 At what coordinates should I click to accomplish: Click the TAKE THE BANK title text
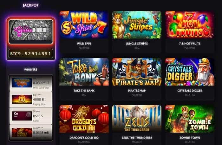[x=84, y=91]
